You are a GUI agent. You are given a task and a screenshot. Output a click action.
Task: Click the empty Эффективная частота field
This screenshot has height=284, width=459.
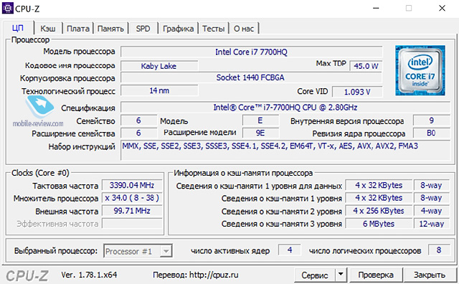coord(132,224)
